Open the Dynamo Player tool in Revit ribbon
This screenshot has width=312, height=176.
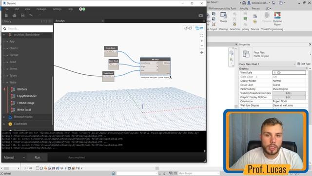[x=277, y=19]
